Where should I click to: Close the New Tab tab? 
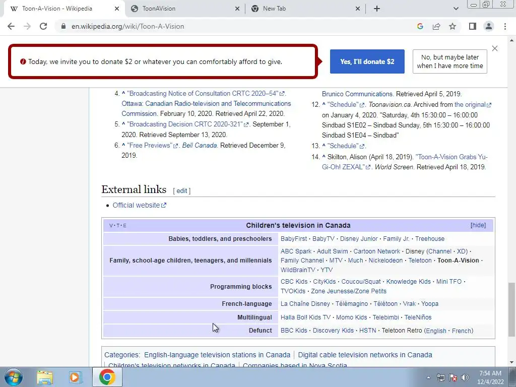(358, 9)
